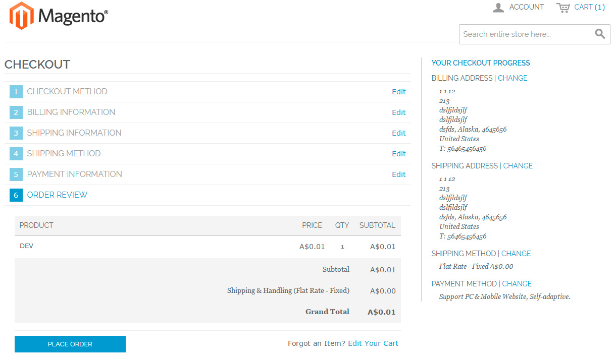Click the Grand Total label
614x360 pixels.
click(x=327, y=312)
